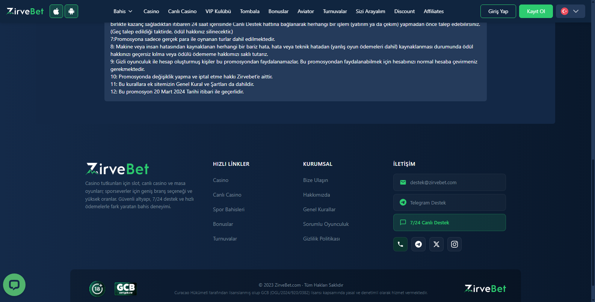This screenshot has height=302, width=595.
Task: Select Tombala in the navigation bar
Action: pyautogui.click(x=250, y=11)
